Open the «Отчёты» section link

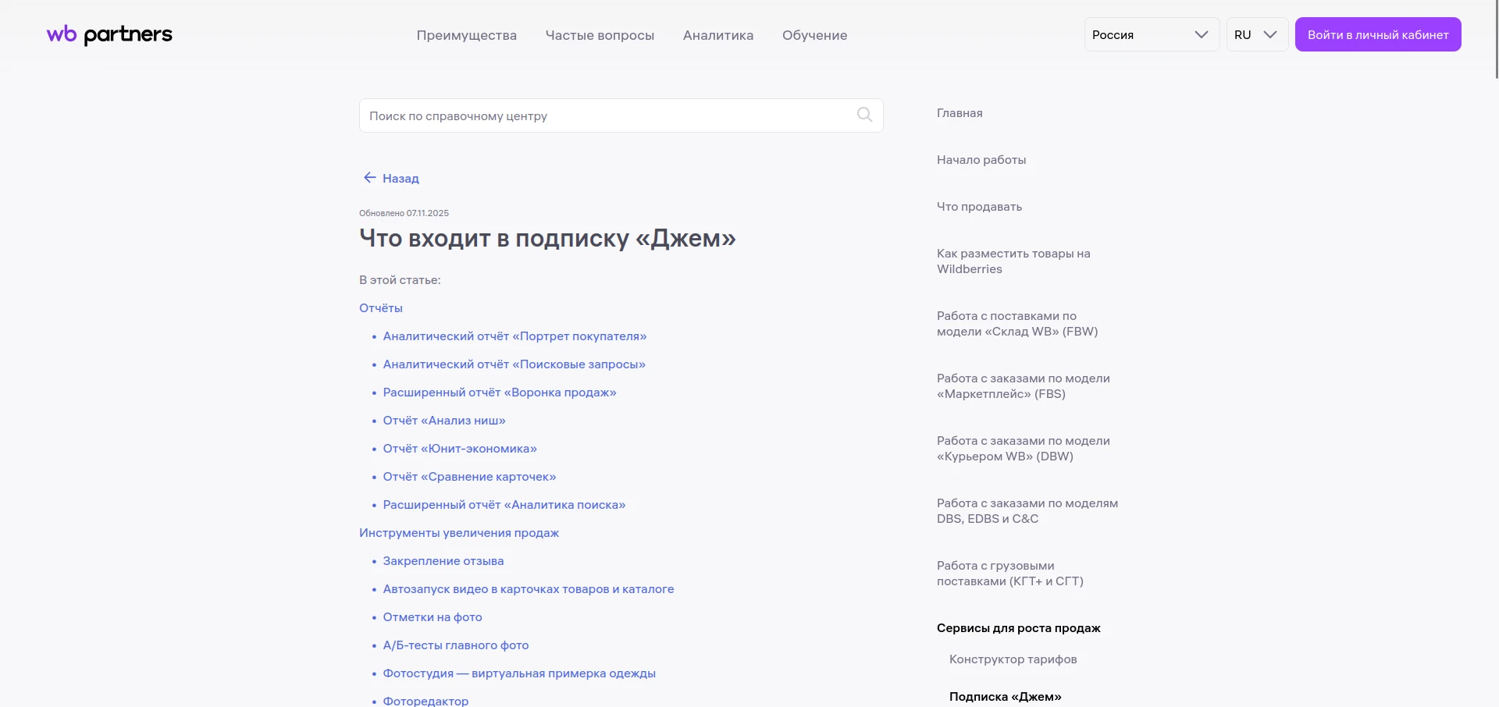click(380, 307)
